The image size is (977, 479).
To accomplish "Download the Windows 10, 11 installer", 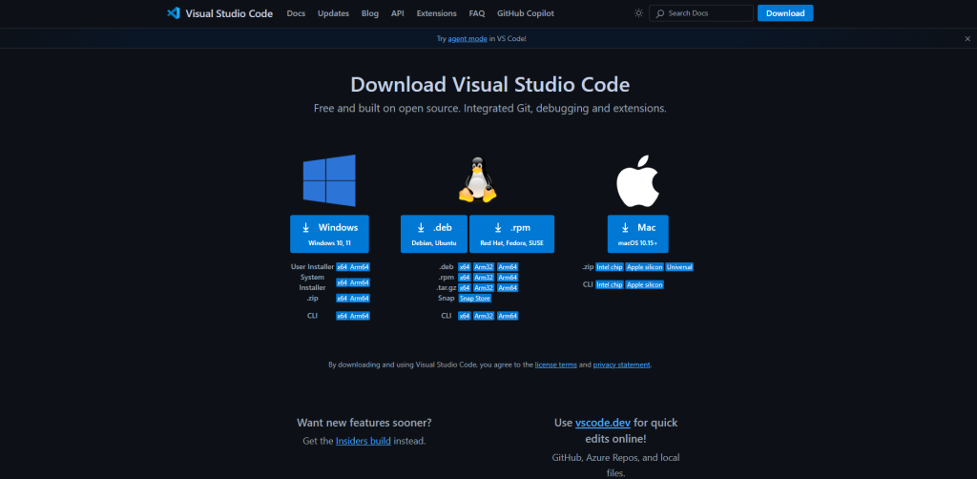I will (329, 234).
